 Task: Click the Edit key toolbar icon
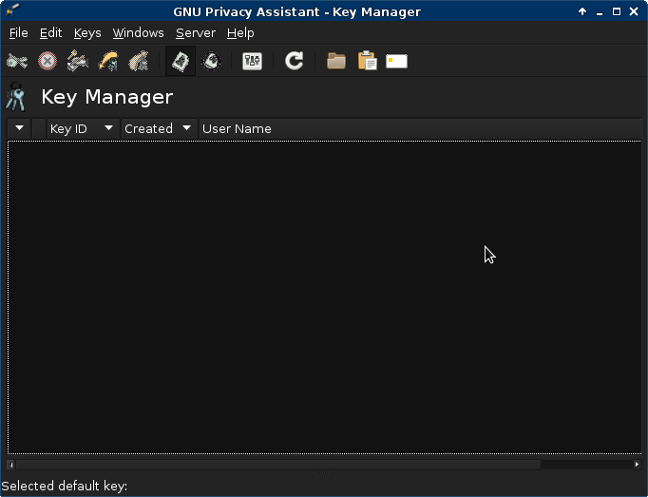(x=17, y=62)
